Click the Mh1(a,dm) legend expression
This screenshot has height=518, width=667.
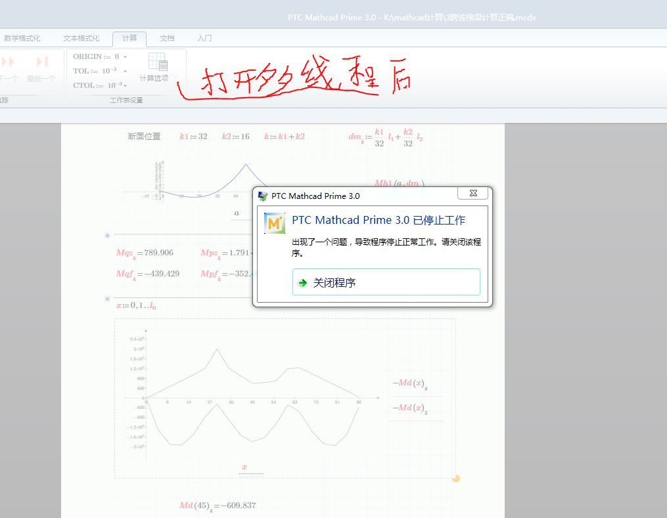pyautogui.click(x=399, y=183)
